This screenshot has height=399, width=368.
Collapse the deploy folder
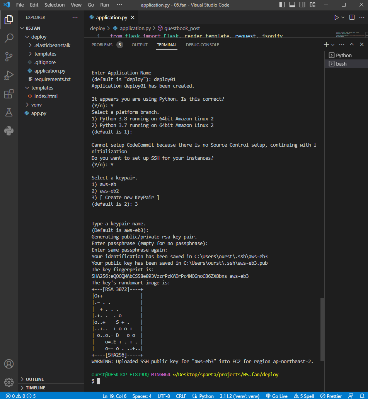point(51,37)
